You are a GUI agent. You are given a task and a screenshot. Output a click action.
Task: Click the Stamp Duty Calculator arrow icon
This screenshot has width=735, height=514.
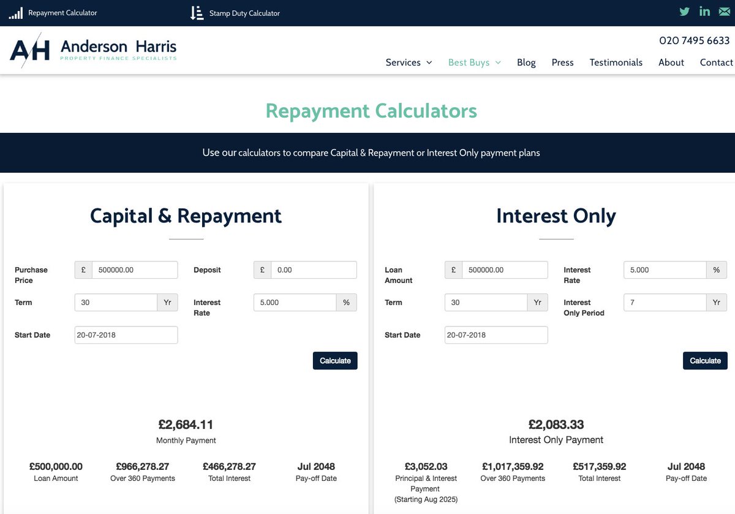click(197, 13)
